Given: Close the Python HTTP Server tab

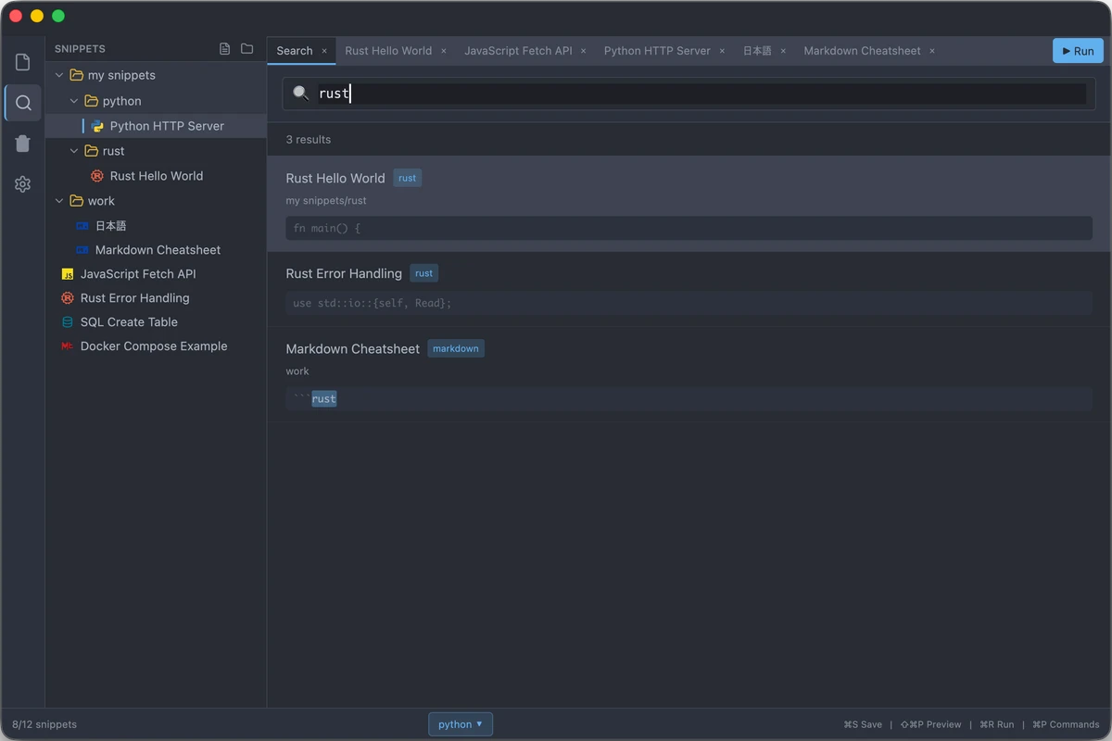Looking at the screenshot, I should [723, 51].
